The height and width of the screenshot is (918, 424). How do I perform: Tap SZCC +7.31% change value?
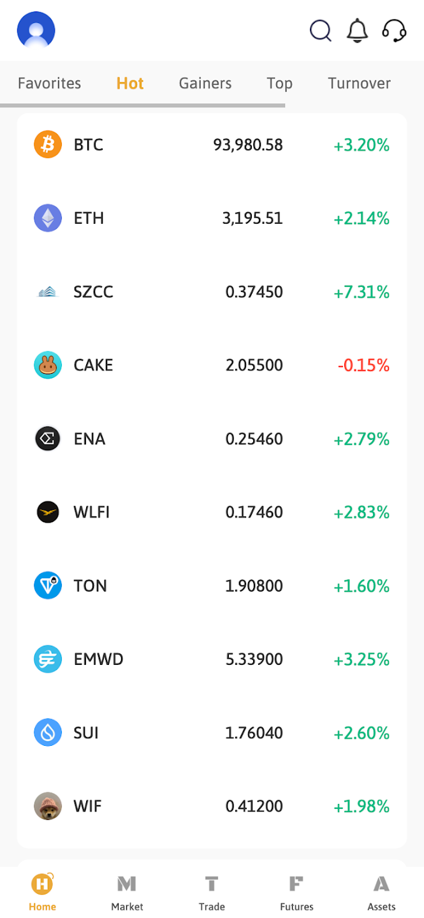coord(361,292)
